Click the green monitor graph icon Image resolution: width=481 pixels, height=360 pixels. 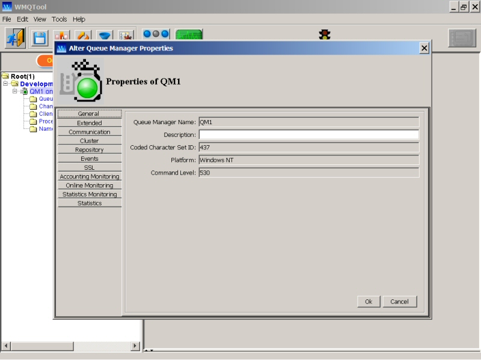[x=189, y=35]
